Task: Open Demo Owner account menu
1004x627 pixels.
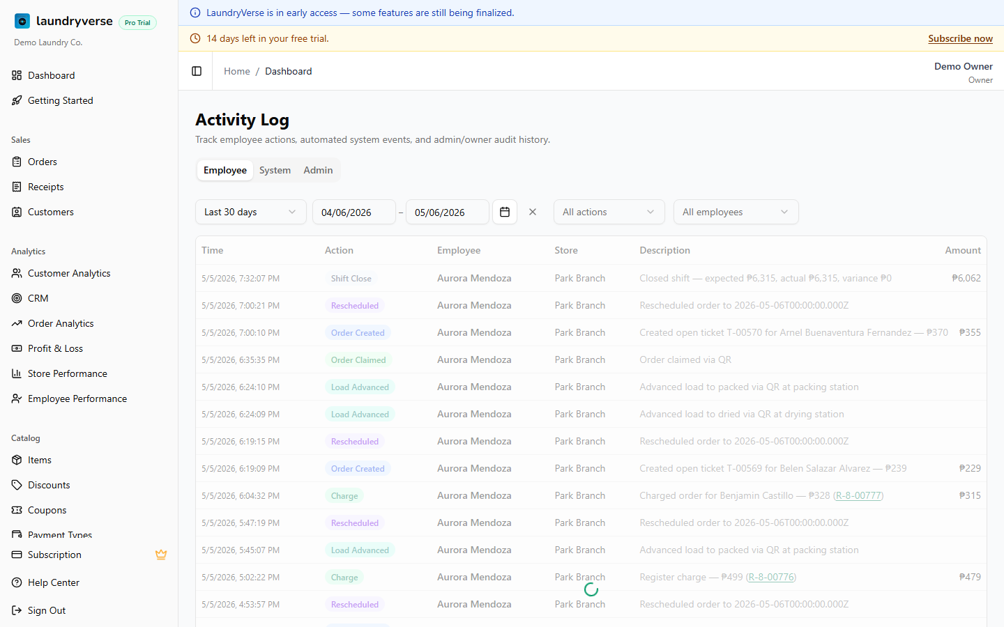Action: (x=964, y=72)
